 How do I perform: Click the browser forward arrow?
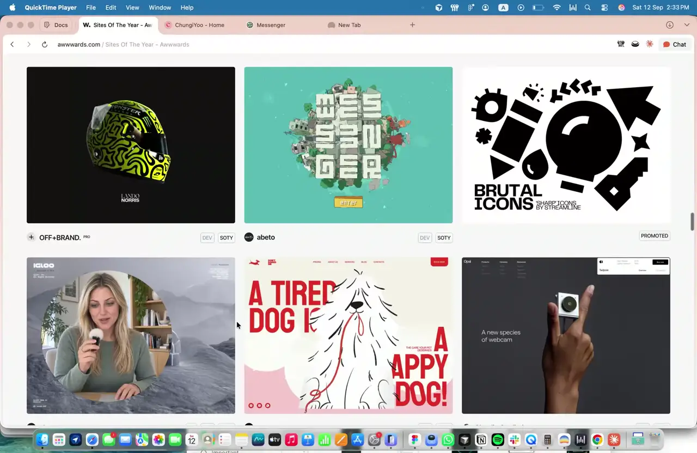click(29, 45)
